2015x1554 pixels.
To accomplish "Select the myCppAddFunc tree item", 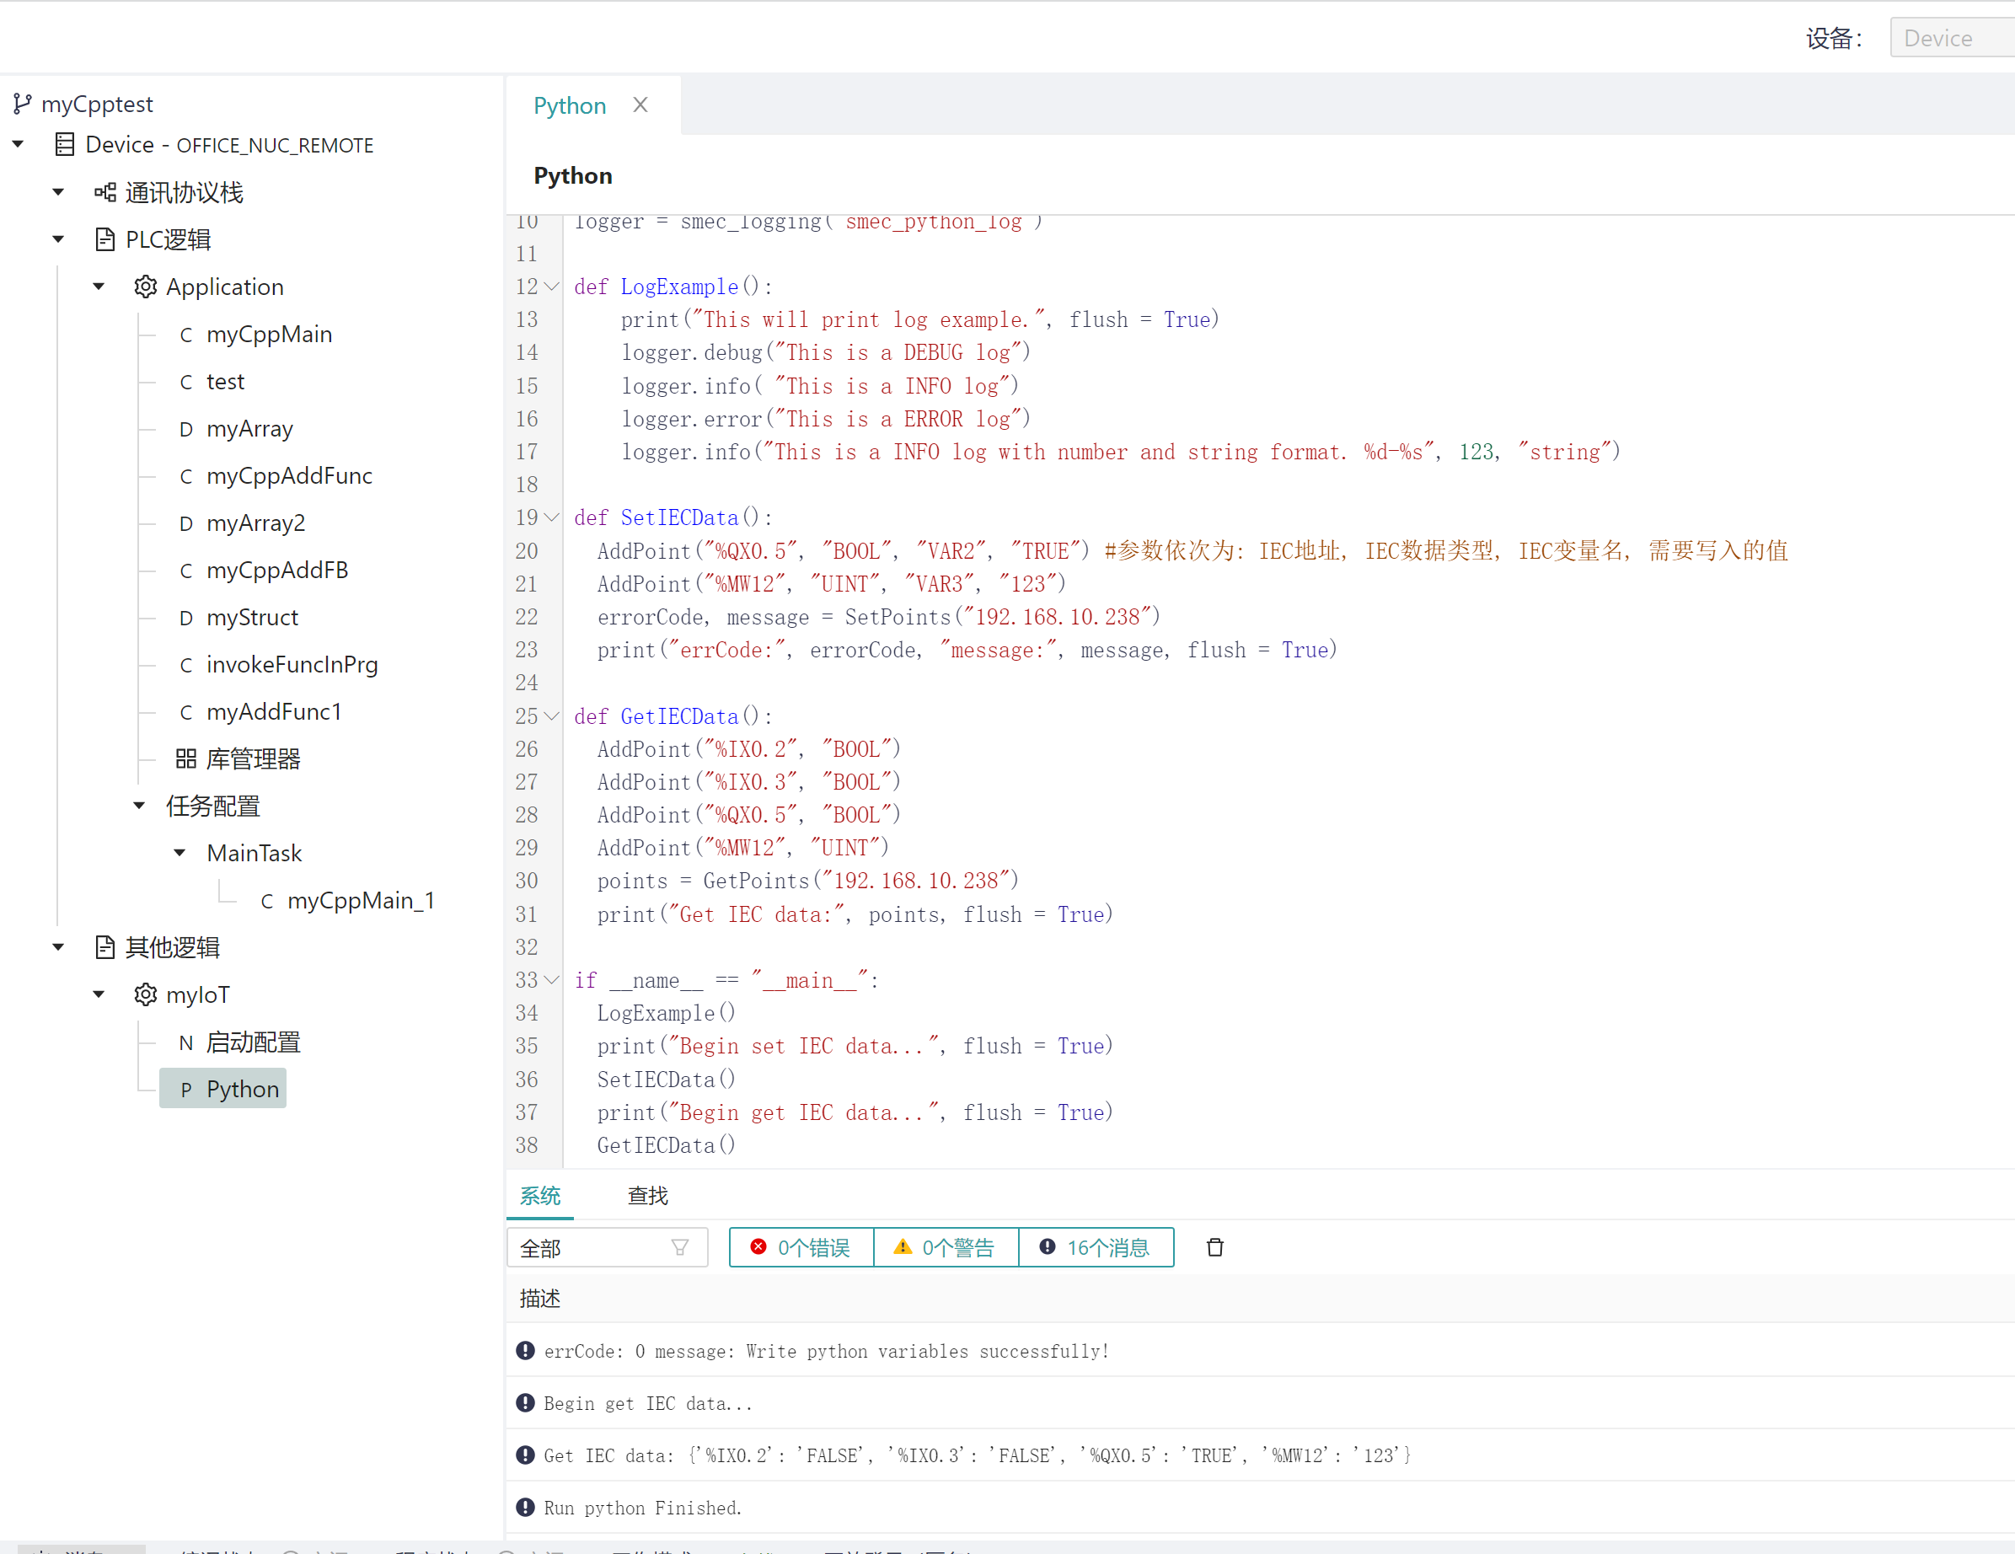I will [289, 476].
